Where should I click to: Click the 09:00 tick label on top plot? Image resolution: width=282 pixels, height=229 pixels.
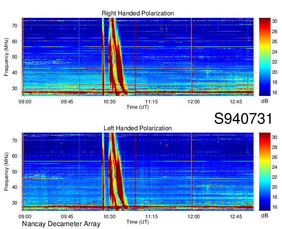[25, 102]
